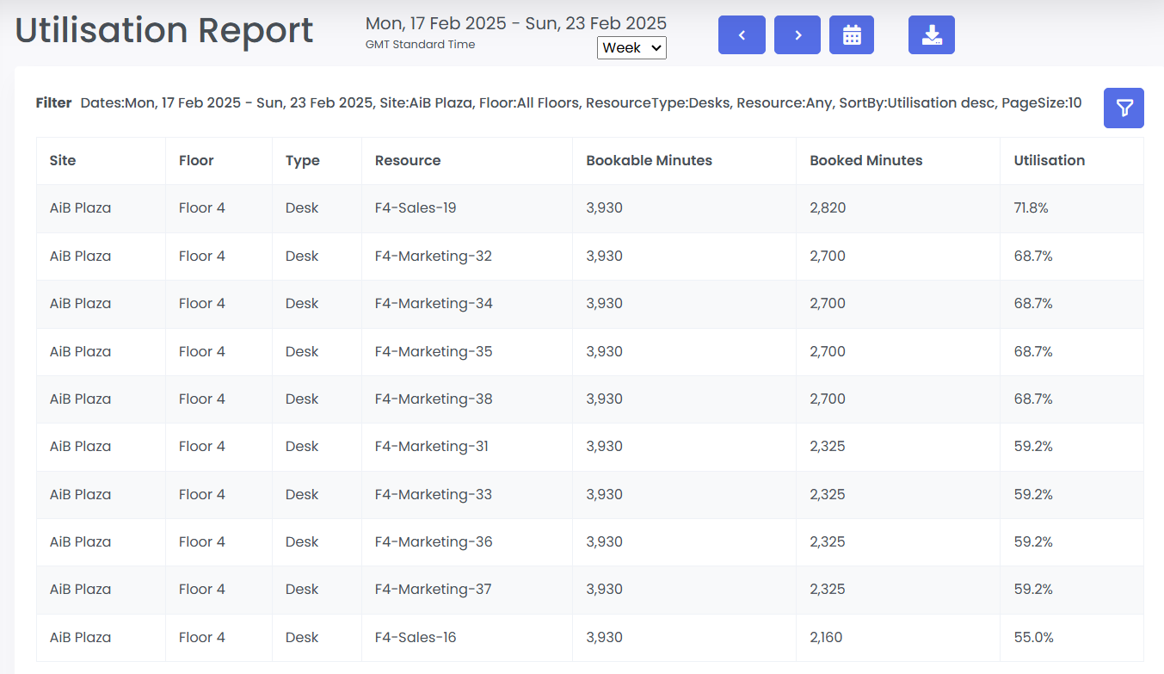This screenshot has width=1164, height=674.
Task: Open the calendar date picker
Action: pos(852,35)
